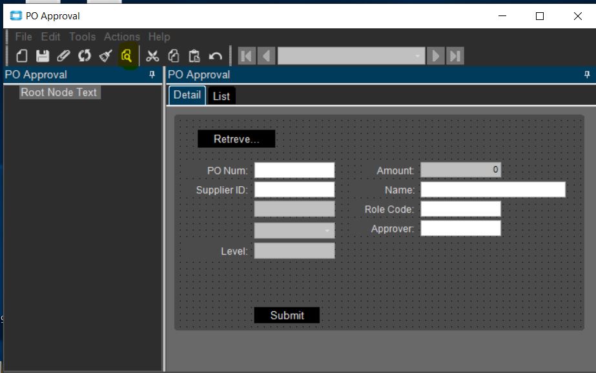Viewport: 596px width, 373px height.
Task: Close the PO Approval window
Action: 578,16
